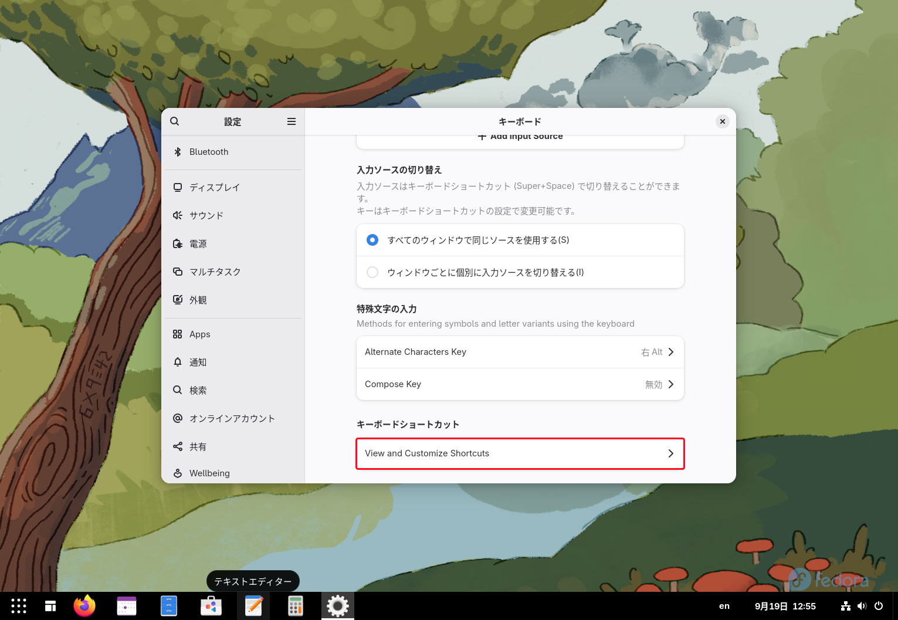The width and height of the screenshot is (898, 620).
Task: Go to サウンド settings
Action: pos(233,215)
